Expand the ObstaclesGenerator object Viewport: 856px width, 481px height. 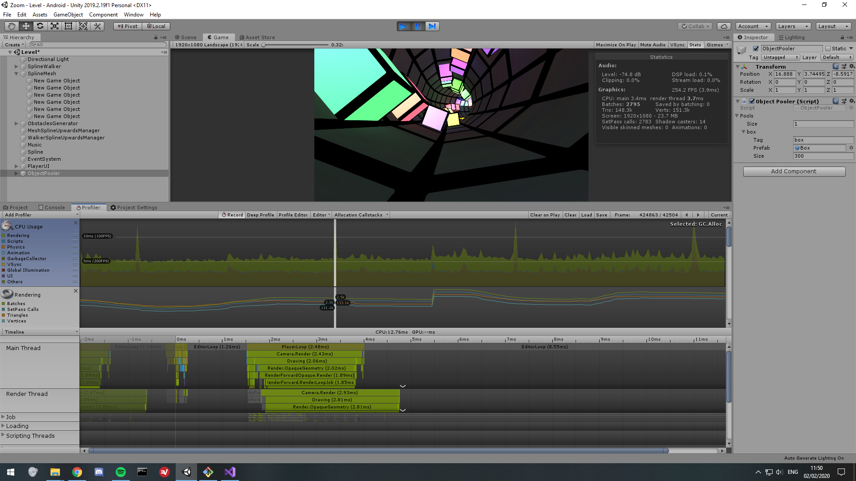16,123
